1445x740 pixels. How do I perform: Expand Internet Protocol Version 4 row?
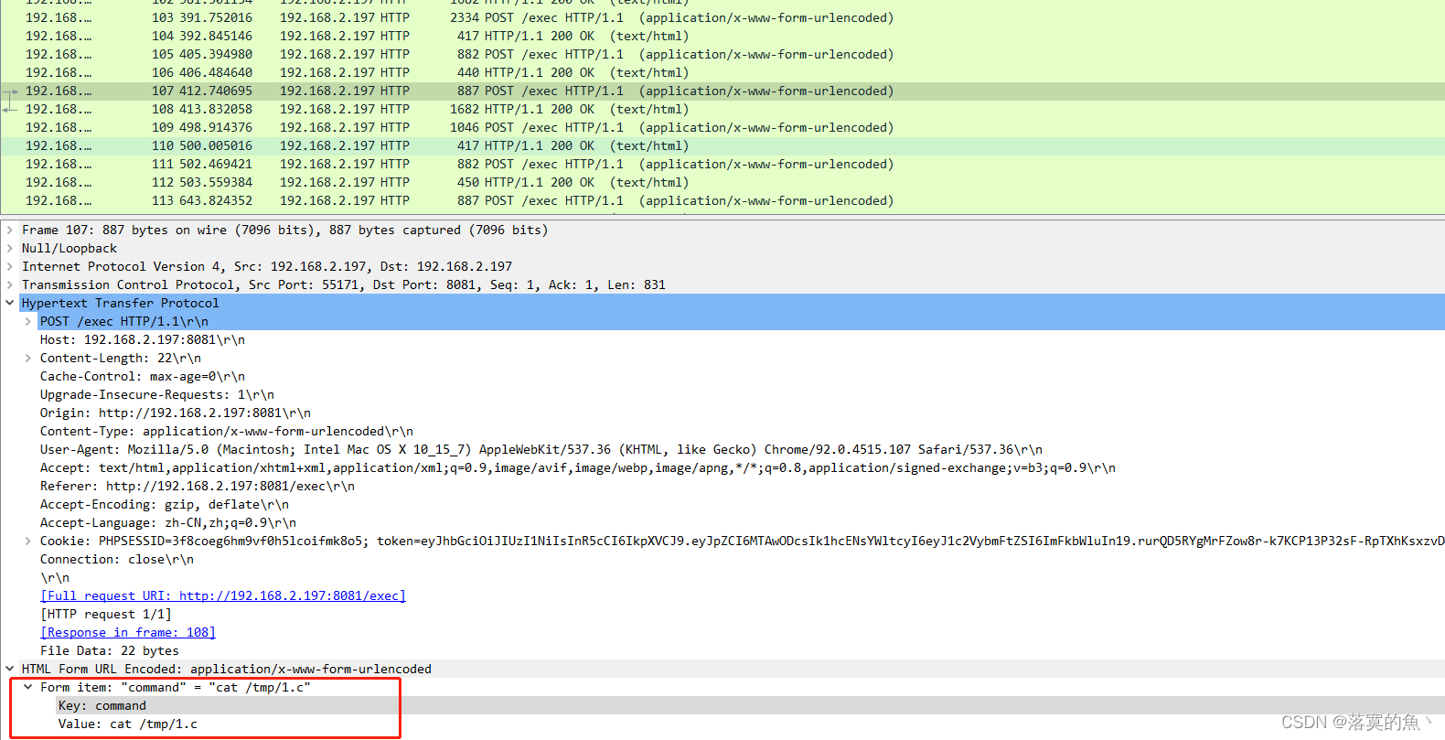10,266
